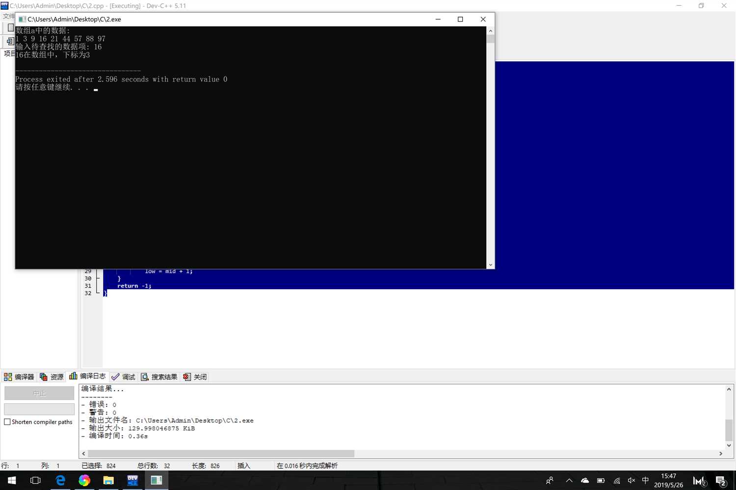
Task: Click the '编译时间: 0.36s' log line
Action: pyautogui.click(x=114, y=436)
